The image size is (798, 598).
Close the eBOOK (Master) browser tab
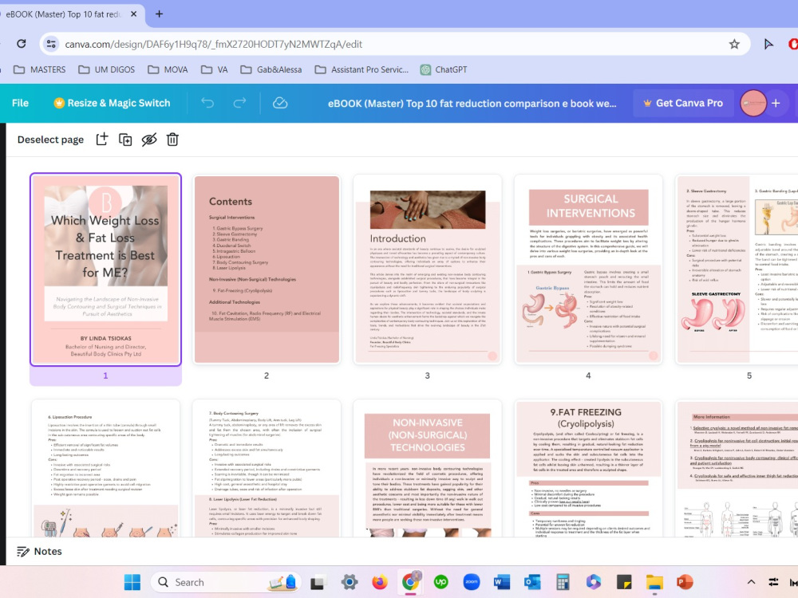pyautogui.click(x=134, y=14)
